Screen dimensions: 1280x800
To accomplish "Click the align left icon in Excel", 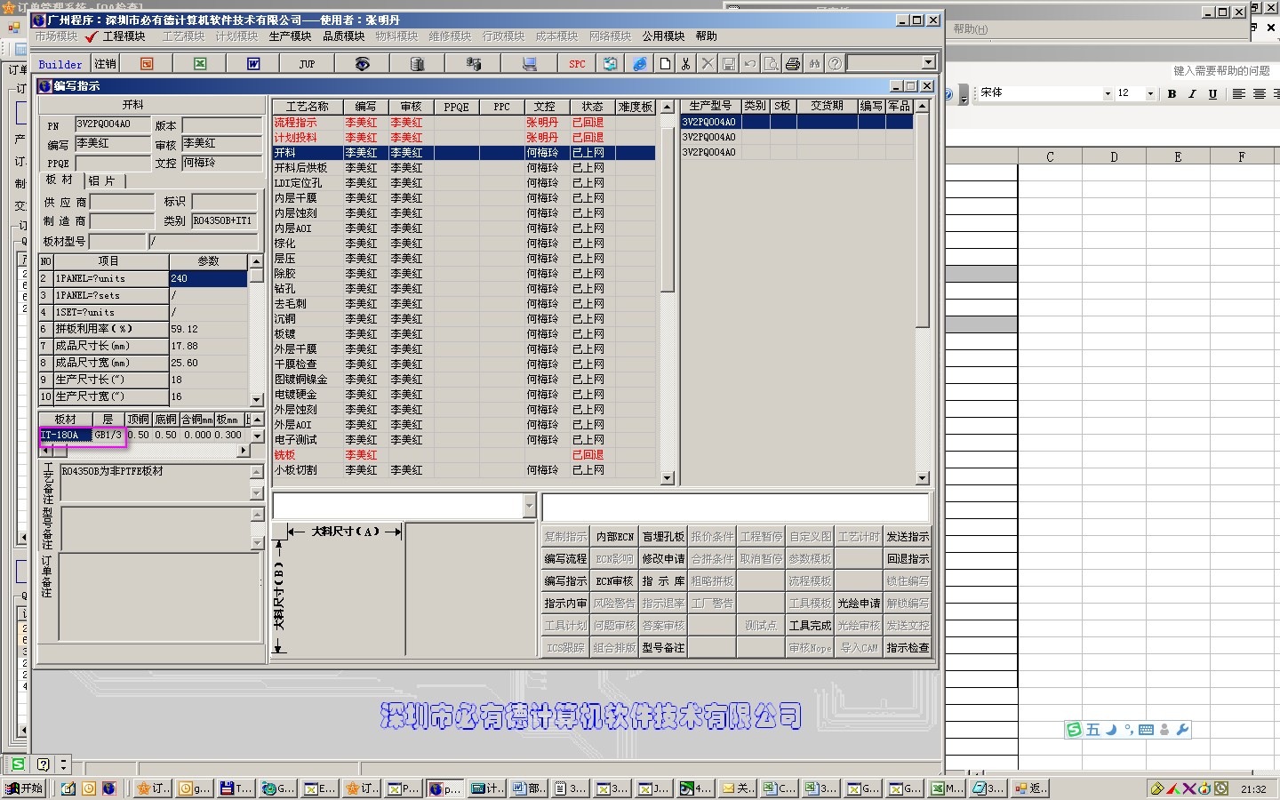I will pyautogui.click(x=1238, y=93).
